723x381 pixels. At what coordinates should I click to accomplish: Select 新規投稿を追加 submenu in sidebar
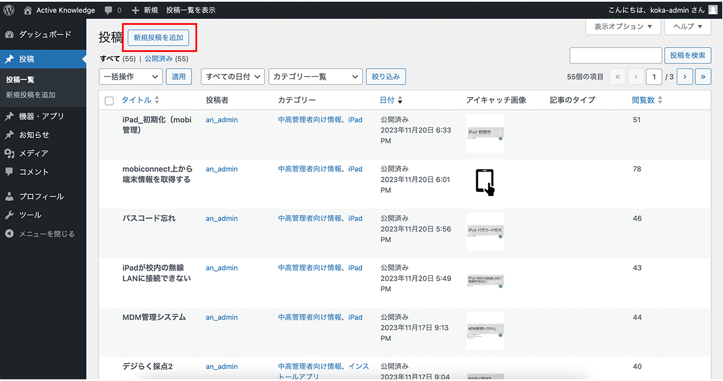click(x=31, y=95)
